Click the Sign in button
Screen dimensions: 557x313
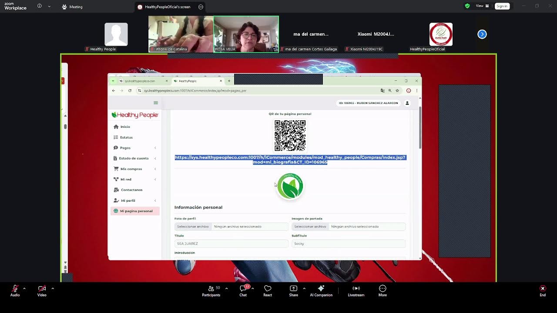tap(502, 6)
